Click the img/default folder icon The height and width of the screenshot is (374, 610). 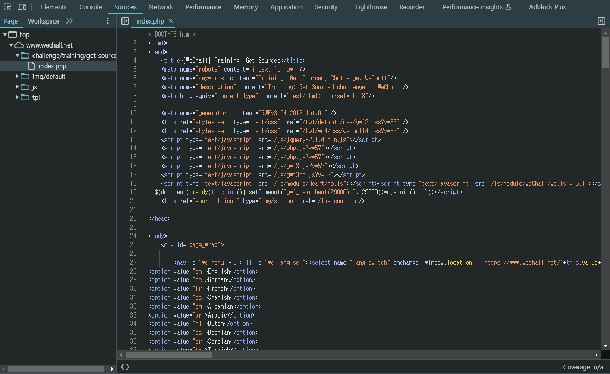click(x=25, y=76)
